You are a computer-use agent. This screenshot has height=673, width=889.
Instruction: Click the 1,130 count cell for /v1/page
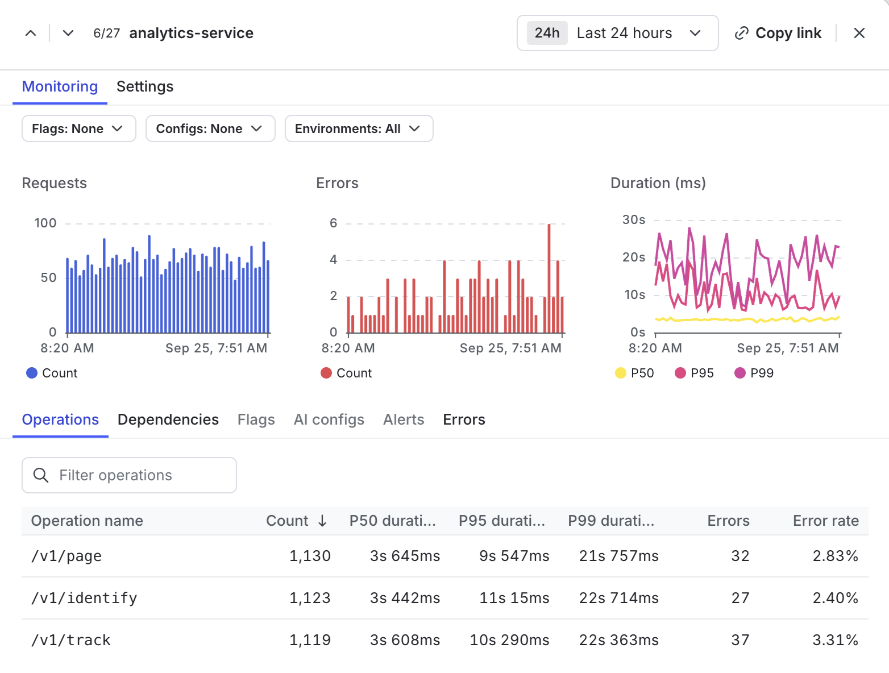(x=310, y=556)
